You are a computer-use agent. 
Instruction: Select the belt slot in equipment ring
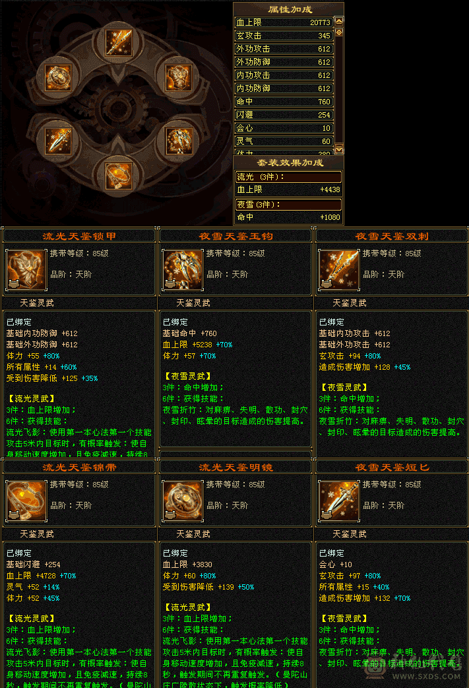(119, 176)
